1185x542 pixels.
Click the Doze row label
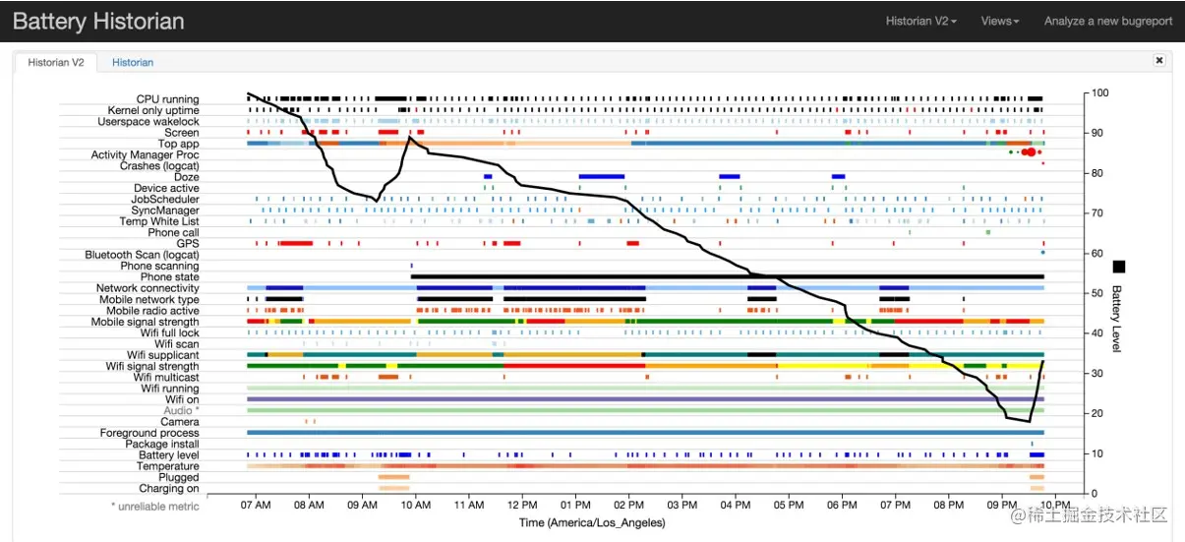187,177
